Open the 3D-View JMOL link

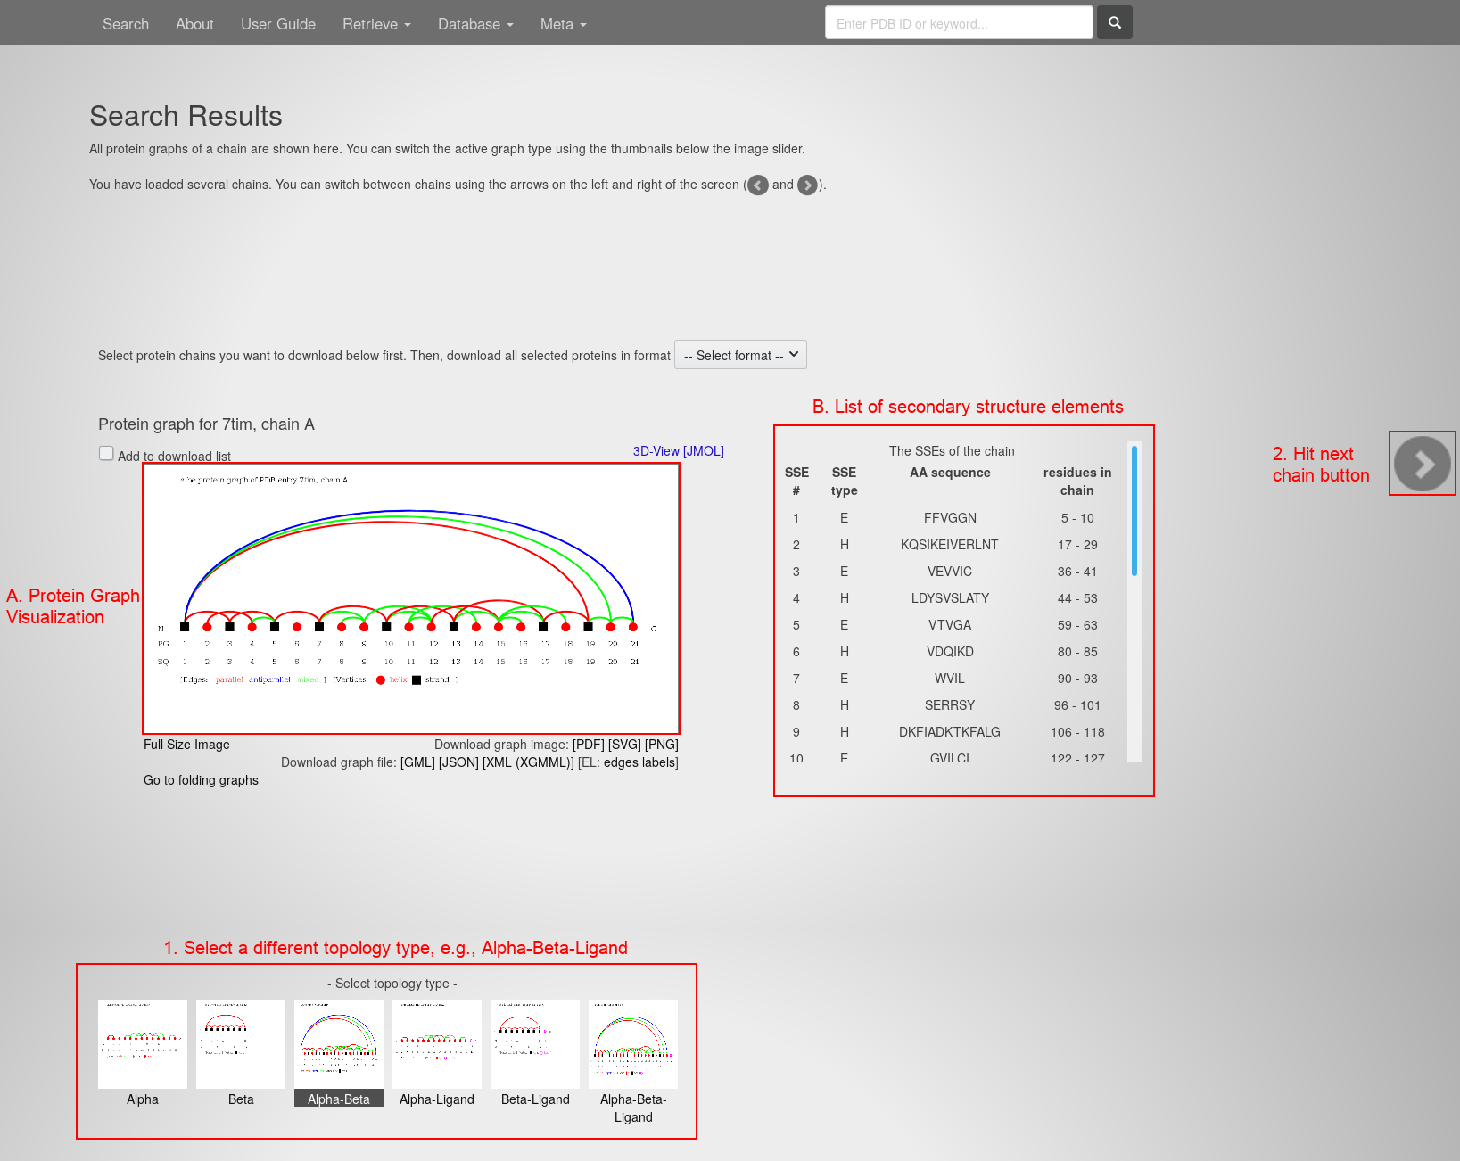[x=678, y=451]
